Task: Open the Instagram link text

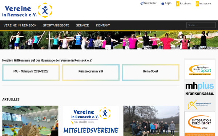Action: [x=205, y=4]
